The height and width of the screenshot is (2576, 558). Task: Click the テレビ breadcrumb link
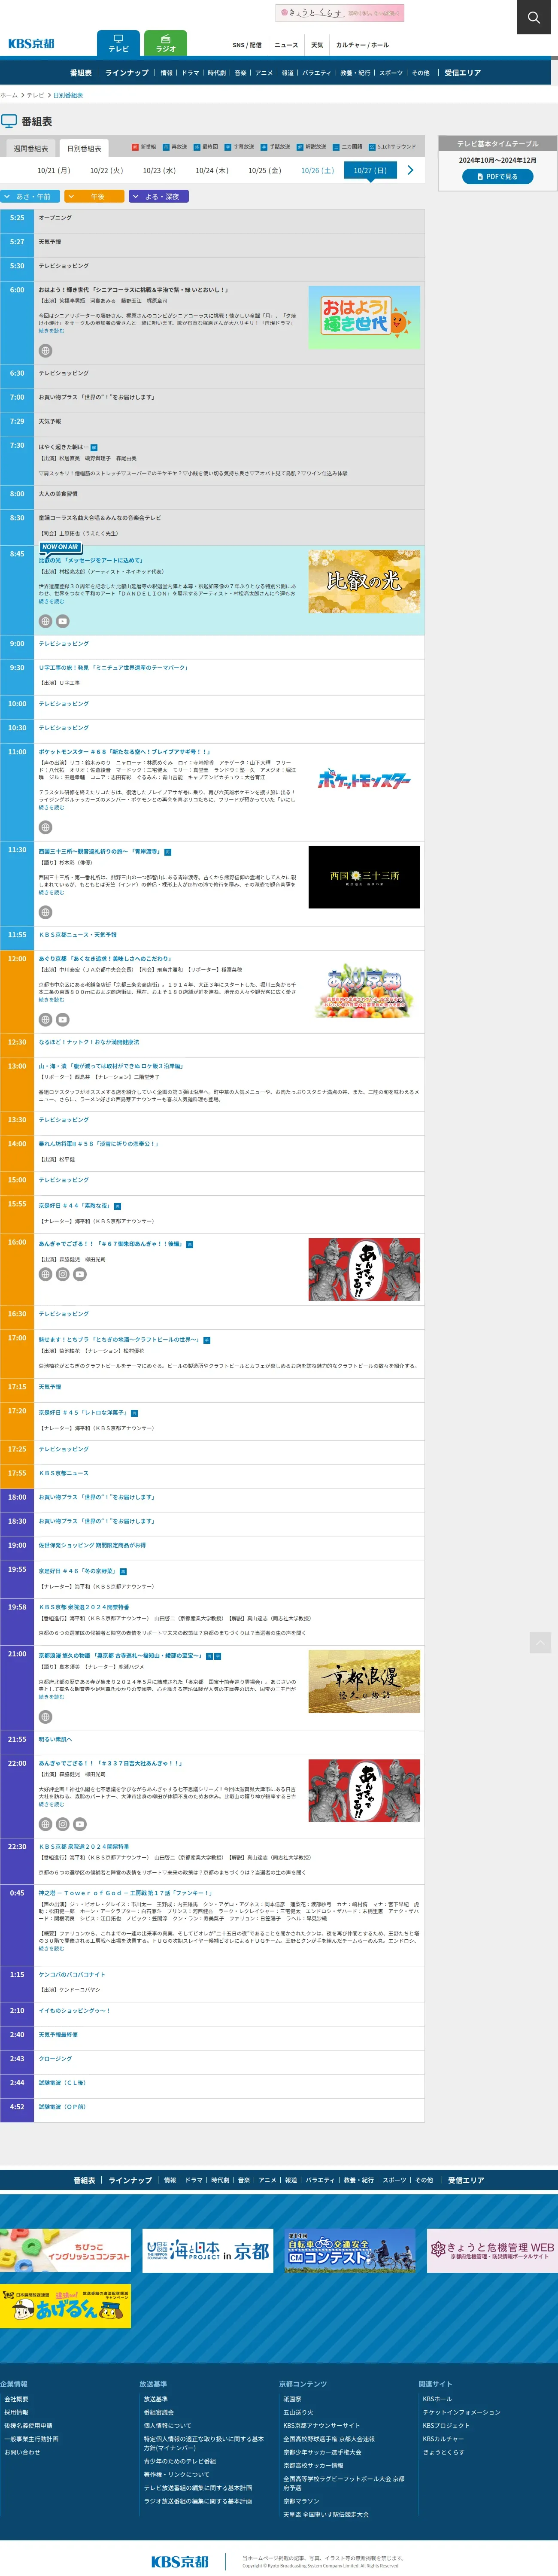click(35, 95)
